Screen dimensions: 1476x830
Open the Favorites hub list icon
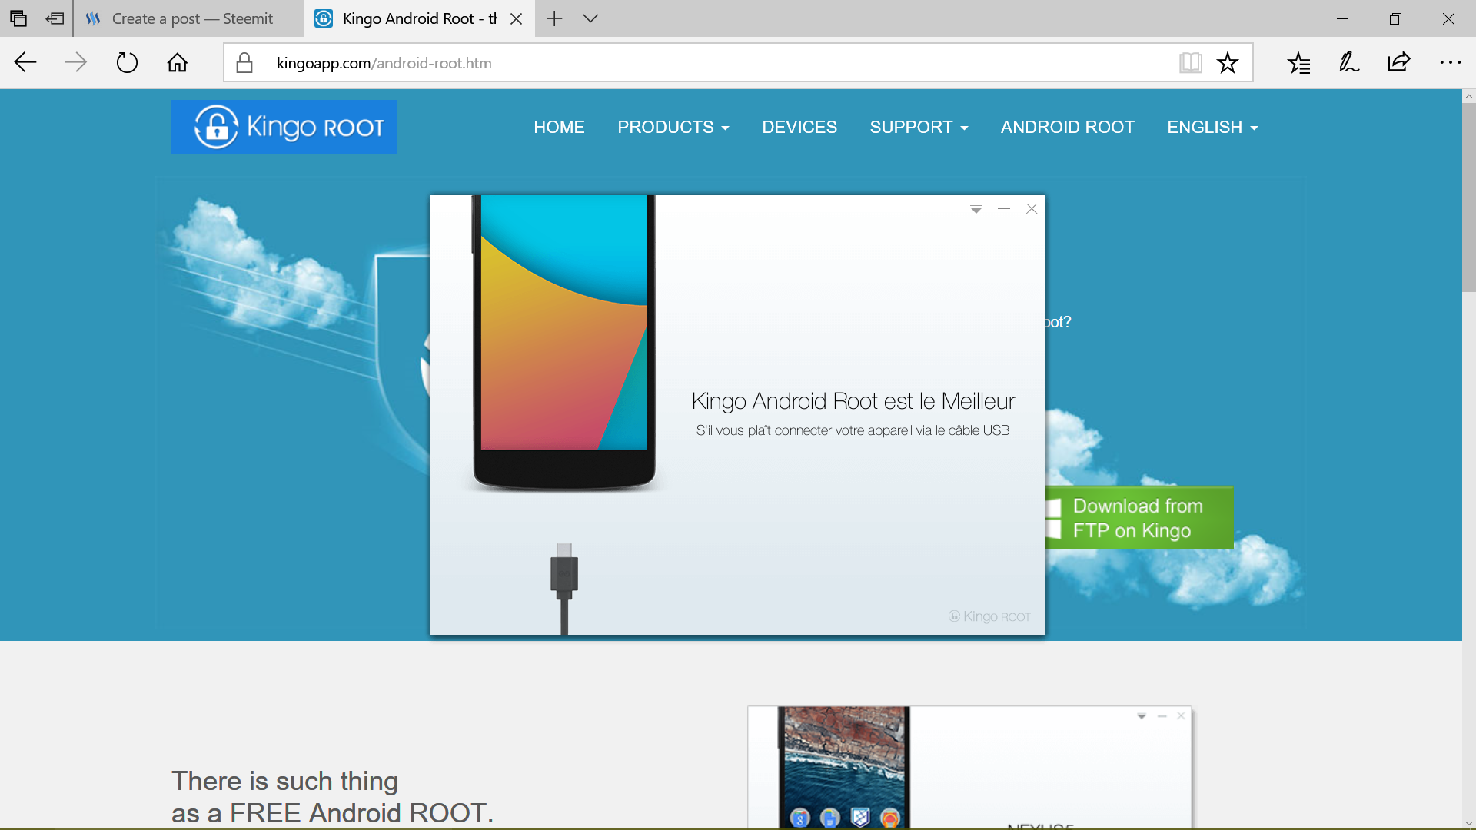(x=1299, y=63)
